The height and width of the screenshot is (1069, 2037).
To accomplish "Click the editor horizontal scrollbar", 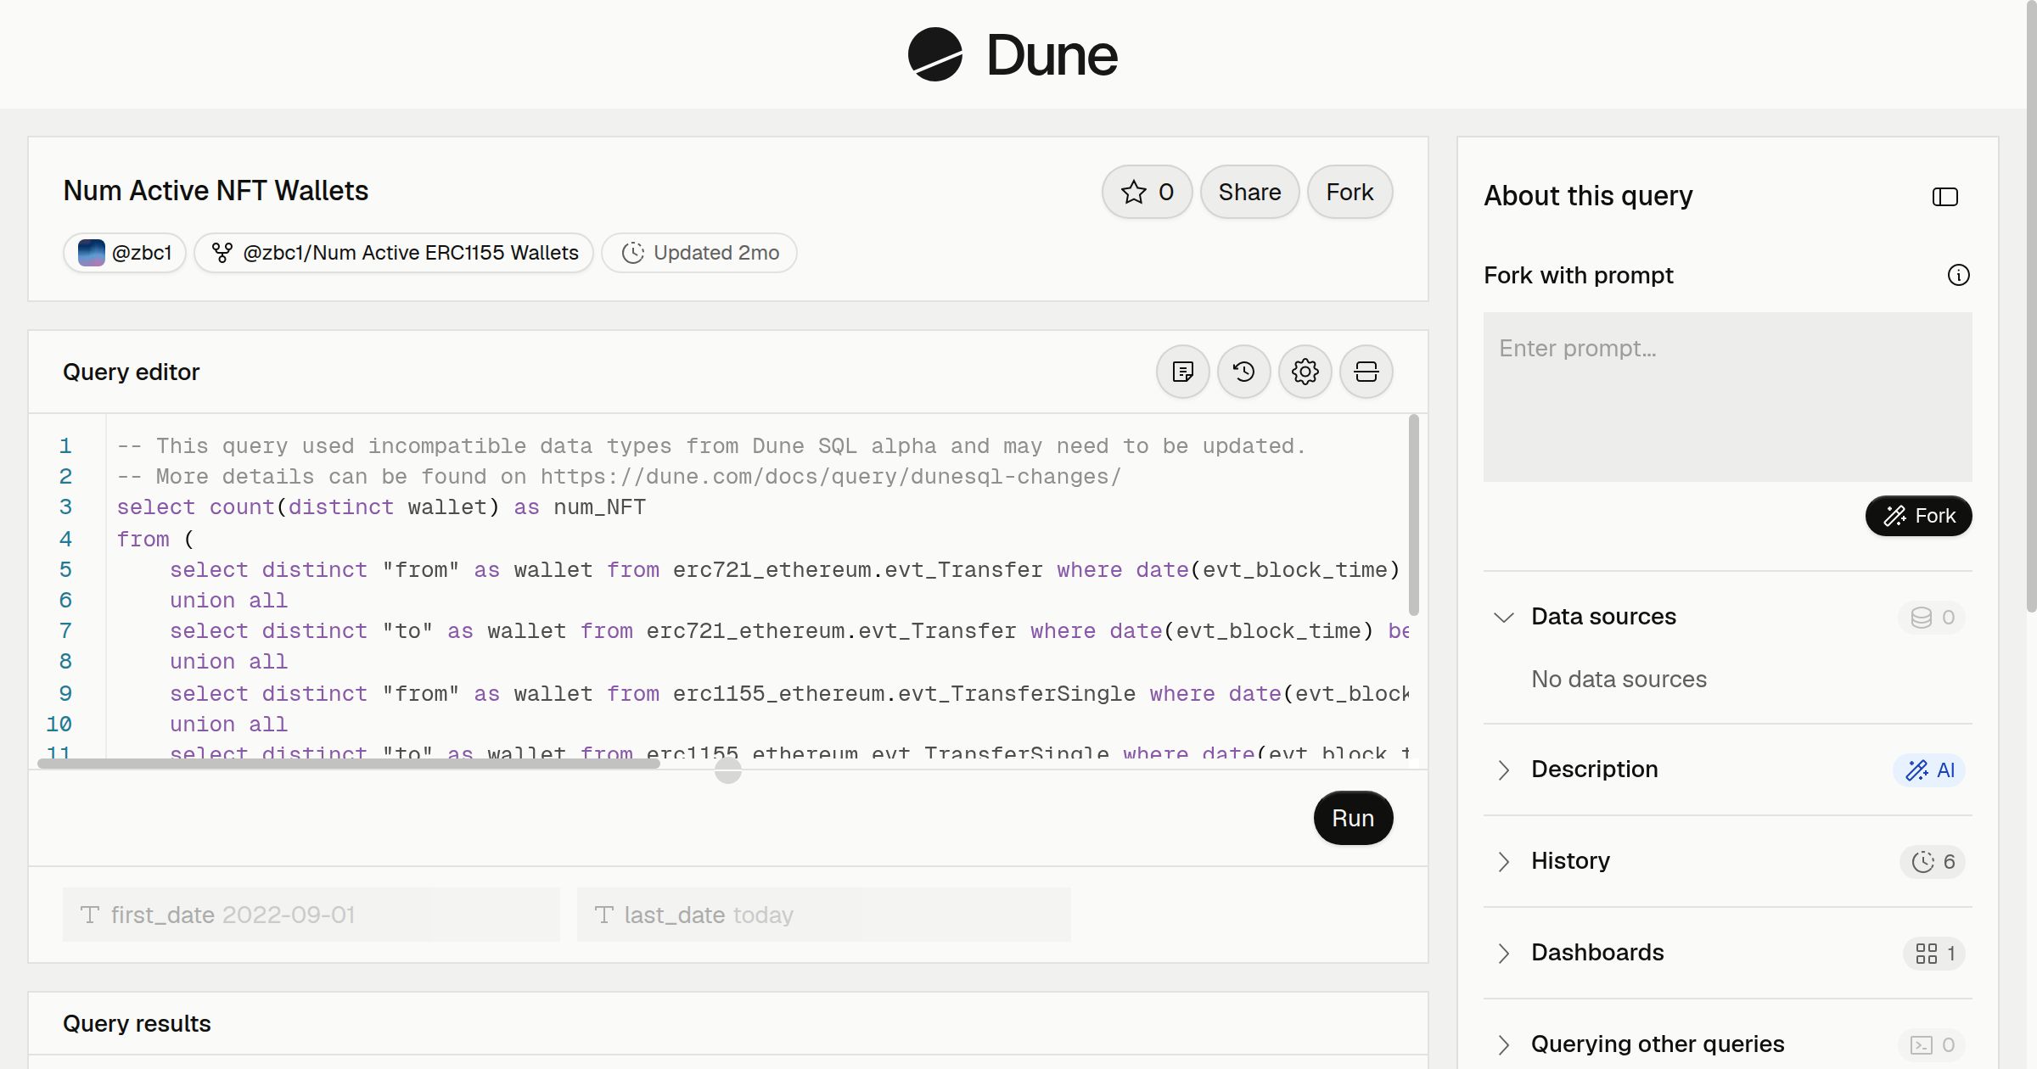I will (x=349, y=764).
